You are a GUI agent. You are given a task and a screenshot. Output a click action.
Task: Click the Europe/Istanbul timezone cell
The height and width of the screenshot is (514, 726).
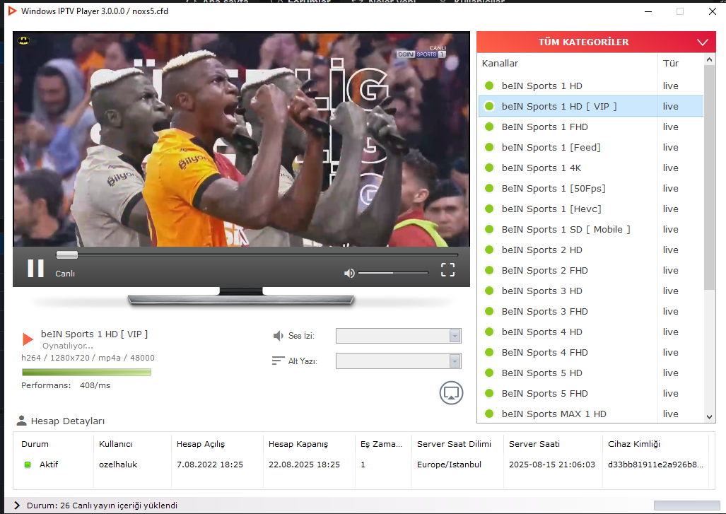pos(449,465)
